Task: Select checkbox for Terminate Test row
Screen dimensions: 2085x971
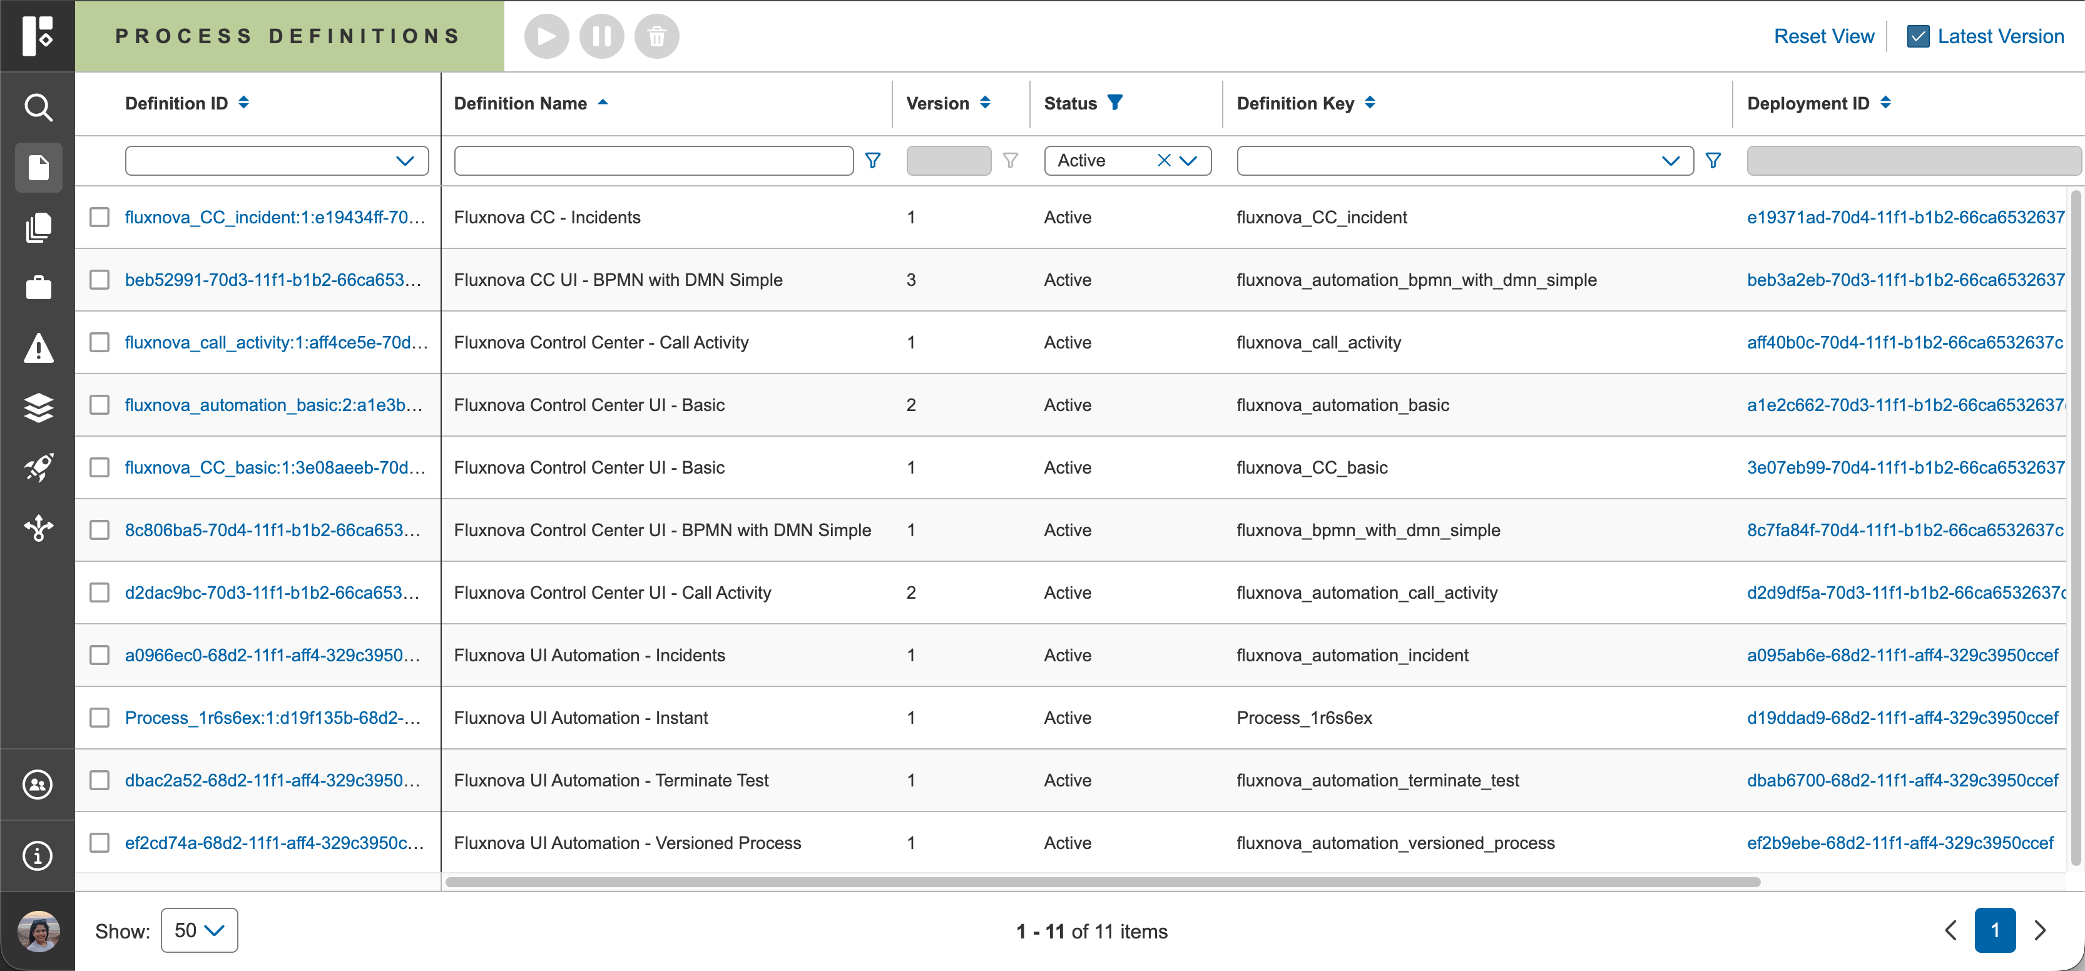Action: coord(99,780)
